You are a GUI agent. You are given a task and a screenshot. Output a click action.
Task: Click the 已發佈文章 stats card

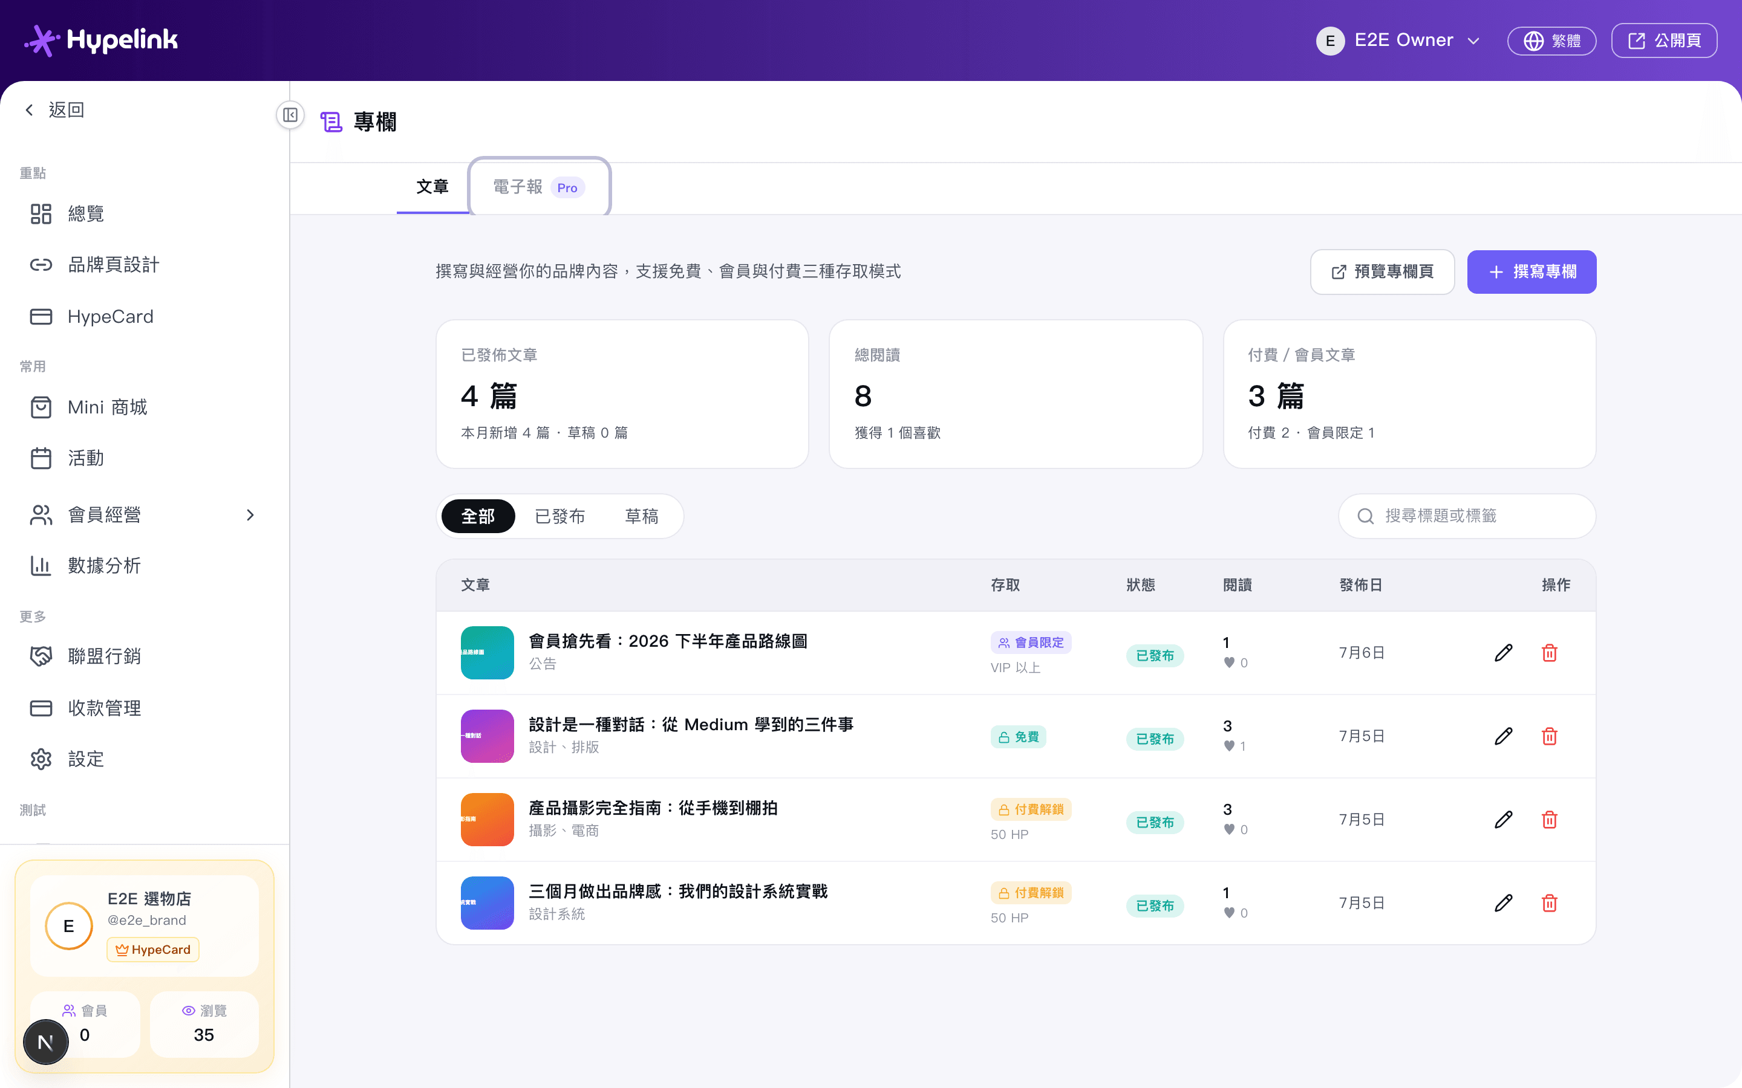[622, 394]
